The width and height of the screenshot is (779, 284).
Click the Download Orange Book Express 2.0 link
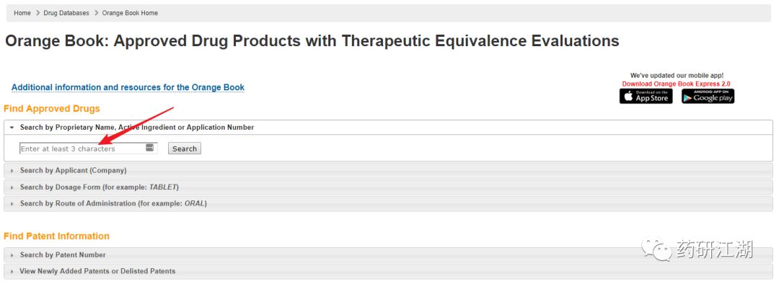676,84
